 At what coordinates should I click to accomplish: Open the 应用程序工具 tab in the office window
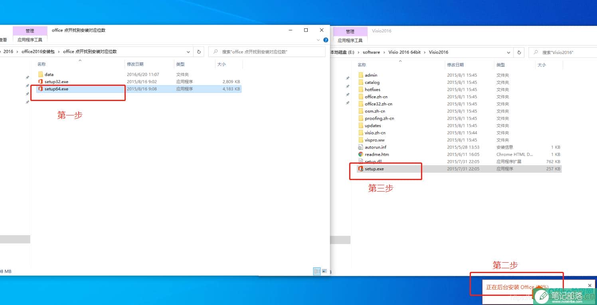coord(30,40)
